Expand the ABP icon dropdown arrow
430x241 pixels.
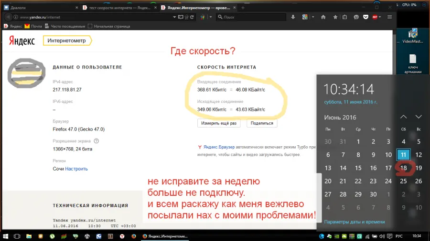coord(380,17)
